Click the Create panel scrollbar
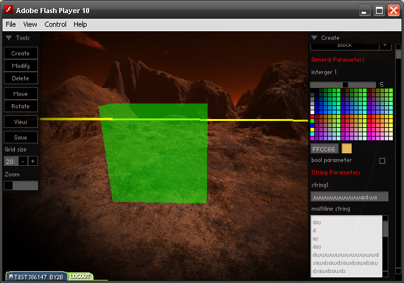 coord(398,160)
